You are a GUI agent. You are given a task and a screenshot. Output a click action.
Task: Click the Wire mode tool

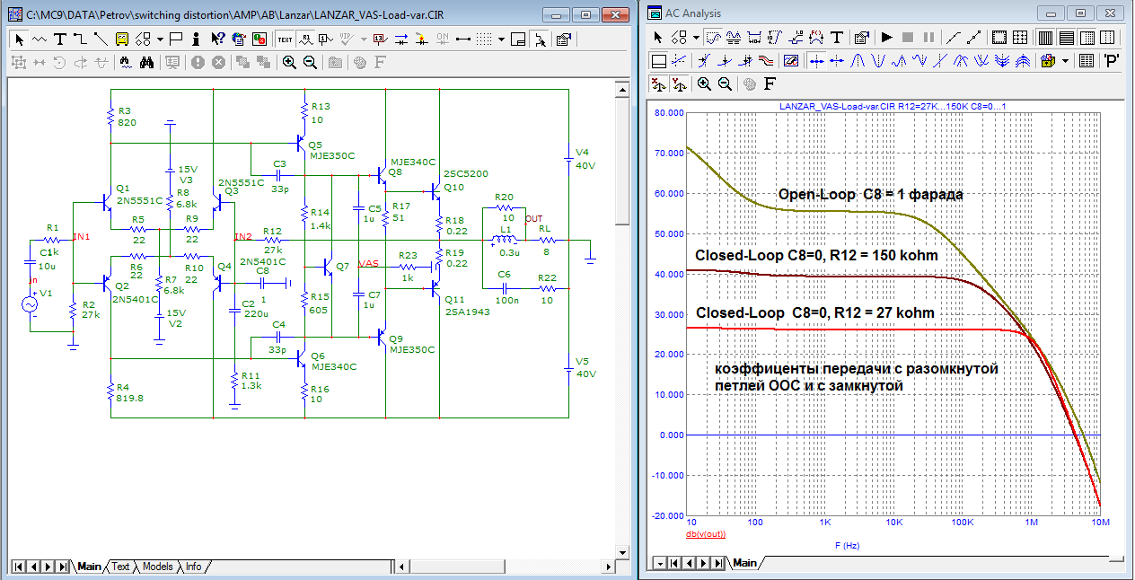click(79, 39)
